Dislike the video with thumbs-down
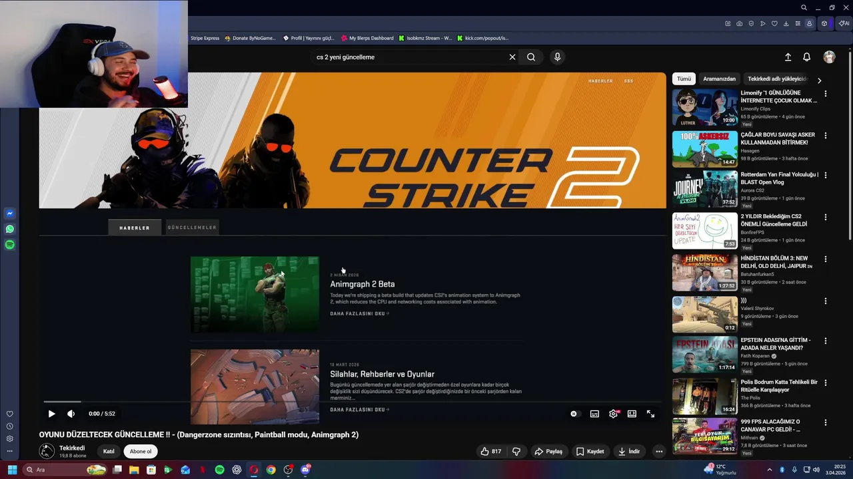 516,451
